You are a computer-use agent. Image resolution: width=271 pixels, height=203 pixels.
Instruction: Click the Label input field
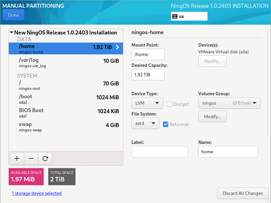click(160, 152)
